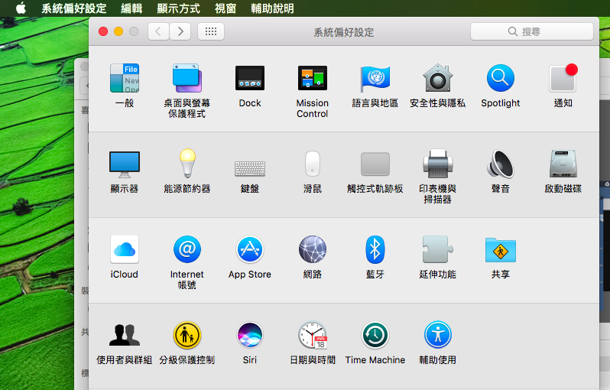Viewport: 610px width, 390px height.
Task: Click the back arrow in toolbar
Action: point(158,31)
